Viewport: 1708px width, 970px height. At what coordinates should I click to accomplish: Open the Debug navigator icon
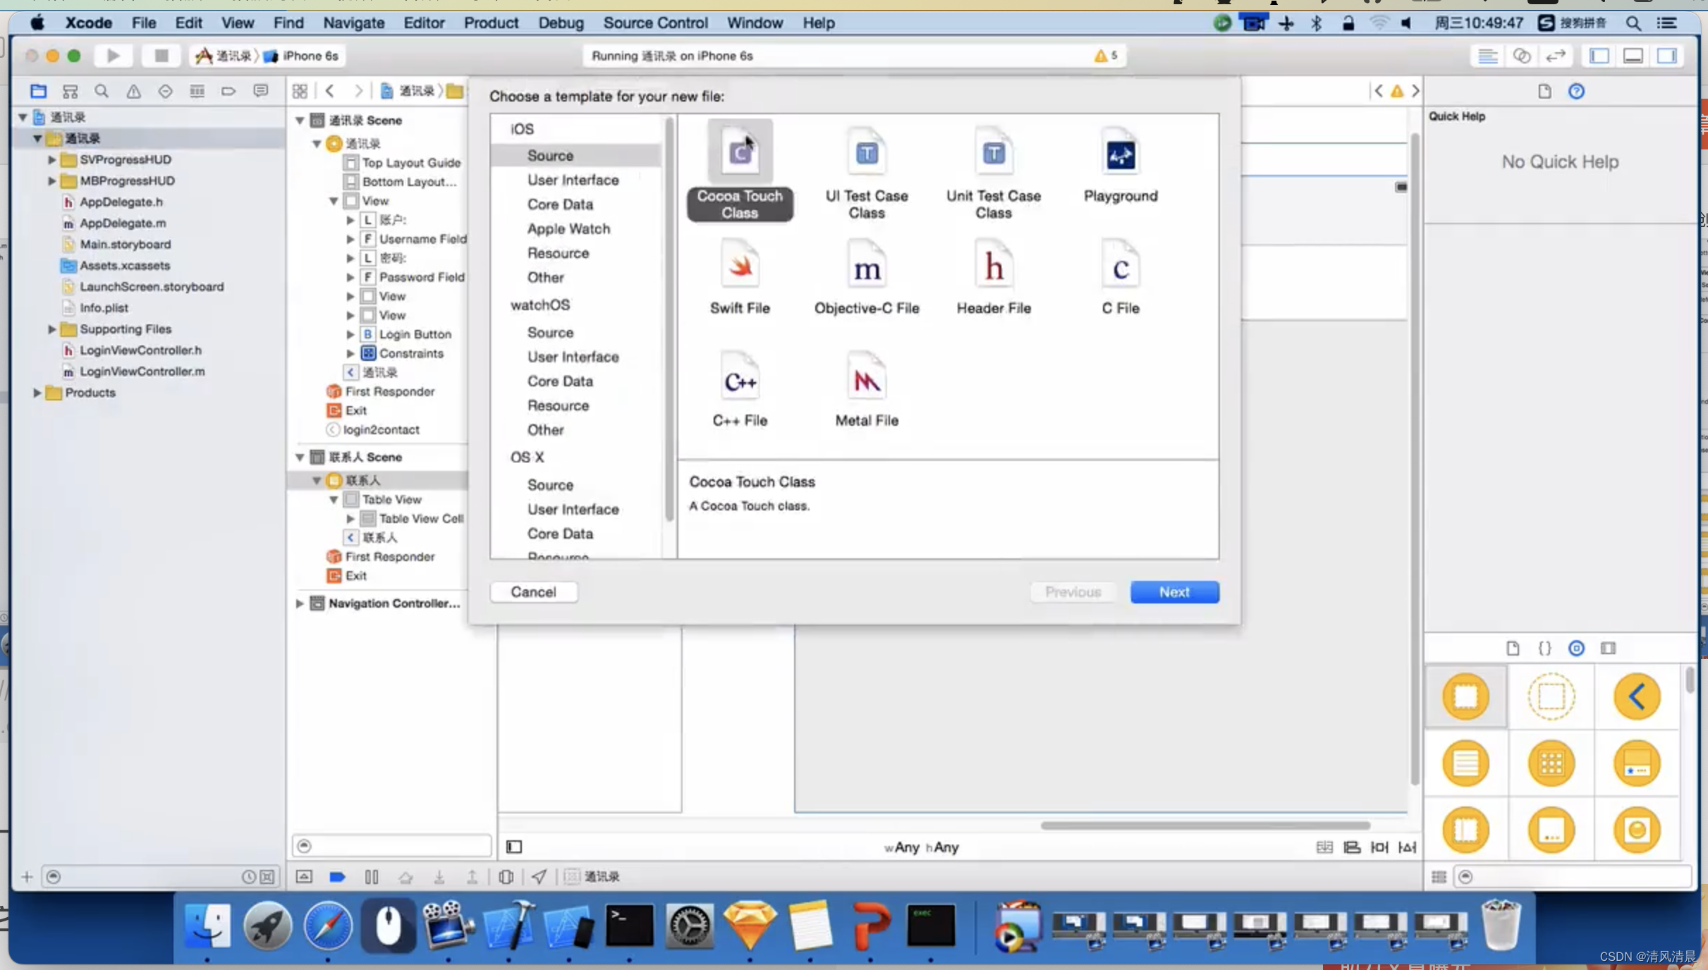point(197,91)
